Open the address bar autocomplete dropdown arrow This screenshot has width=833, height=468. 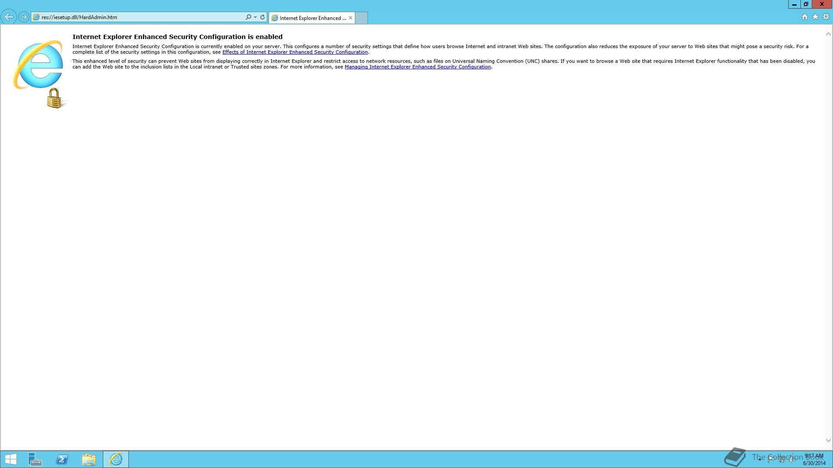(x=255, y=17)
